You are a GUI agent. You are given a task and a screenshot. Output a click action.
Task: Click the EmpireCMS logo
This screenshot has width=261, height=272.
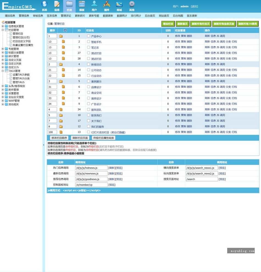click(x=19, y=6)
